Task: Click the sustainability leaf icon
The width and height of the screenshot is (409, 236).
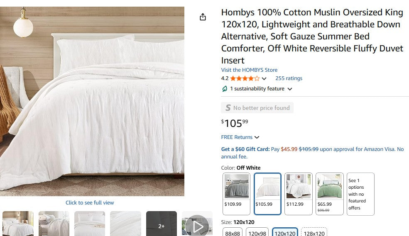Action: point(225,89)
